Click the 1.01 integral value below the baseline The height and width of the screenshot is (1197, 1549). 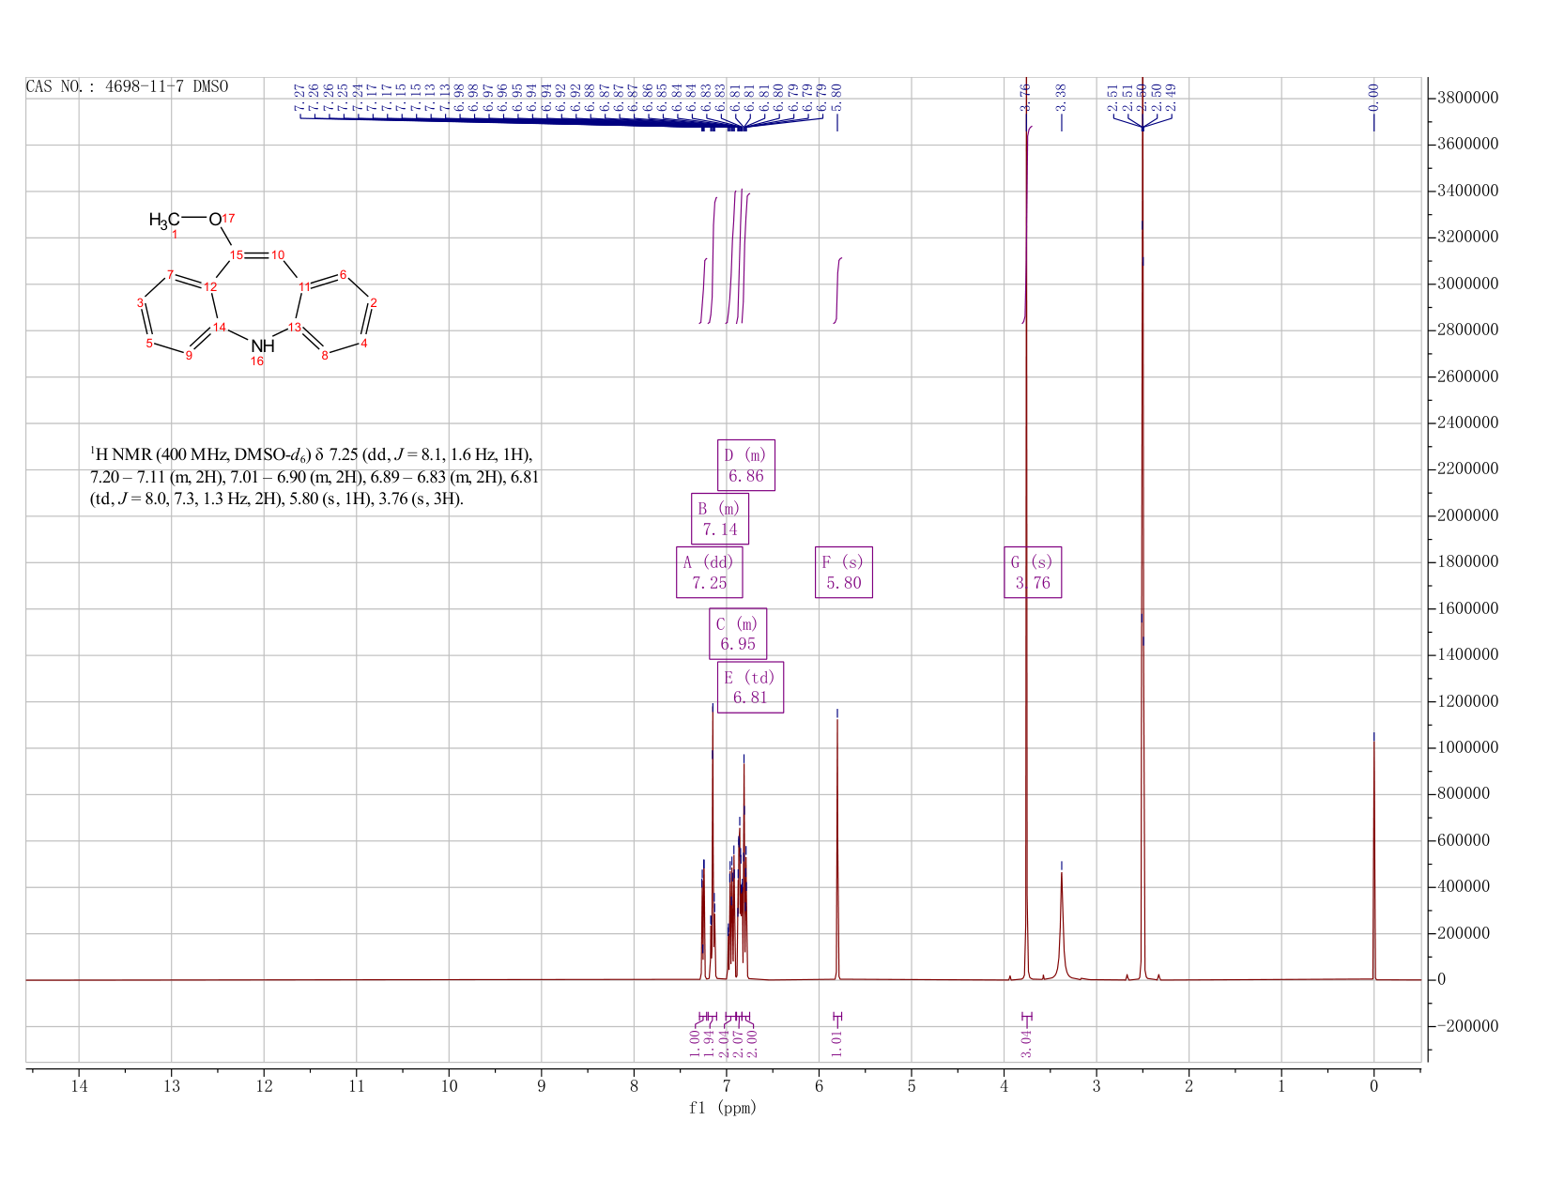point(837,1043)
